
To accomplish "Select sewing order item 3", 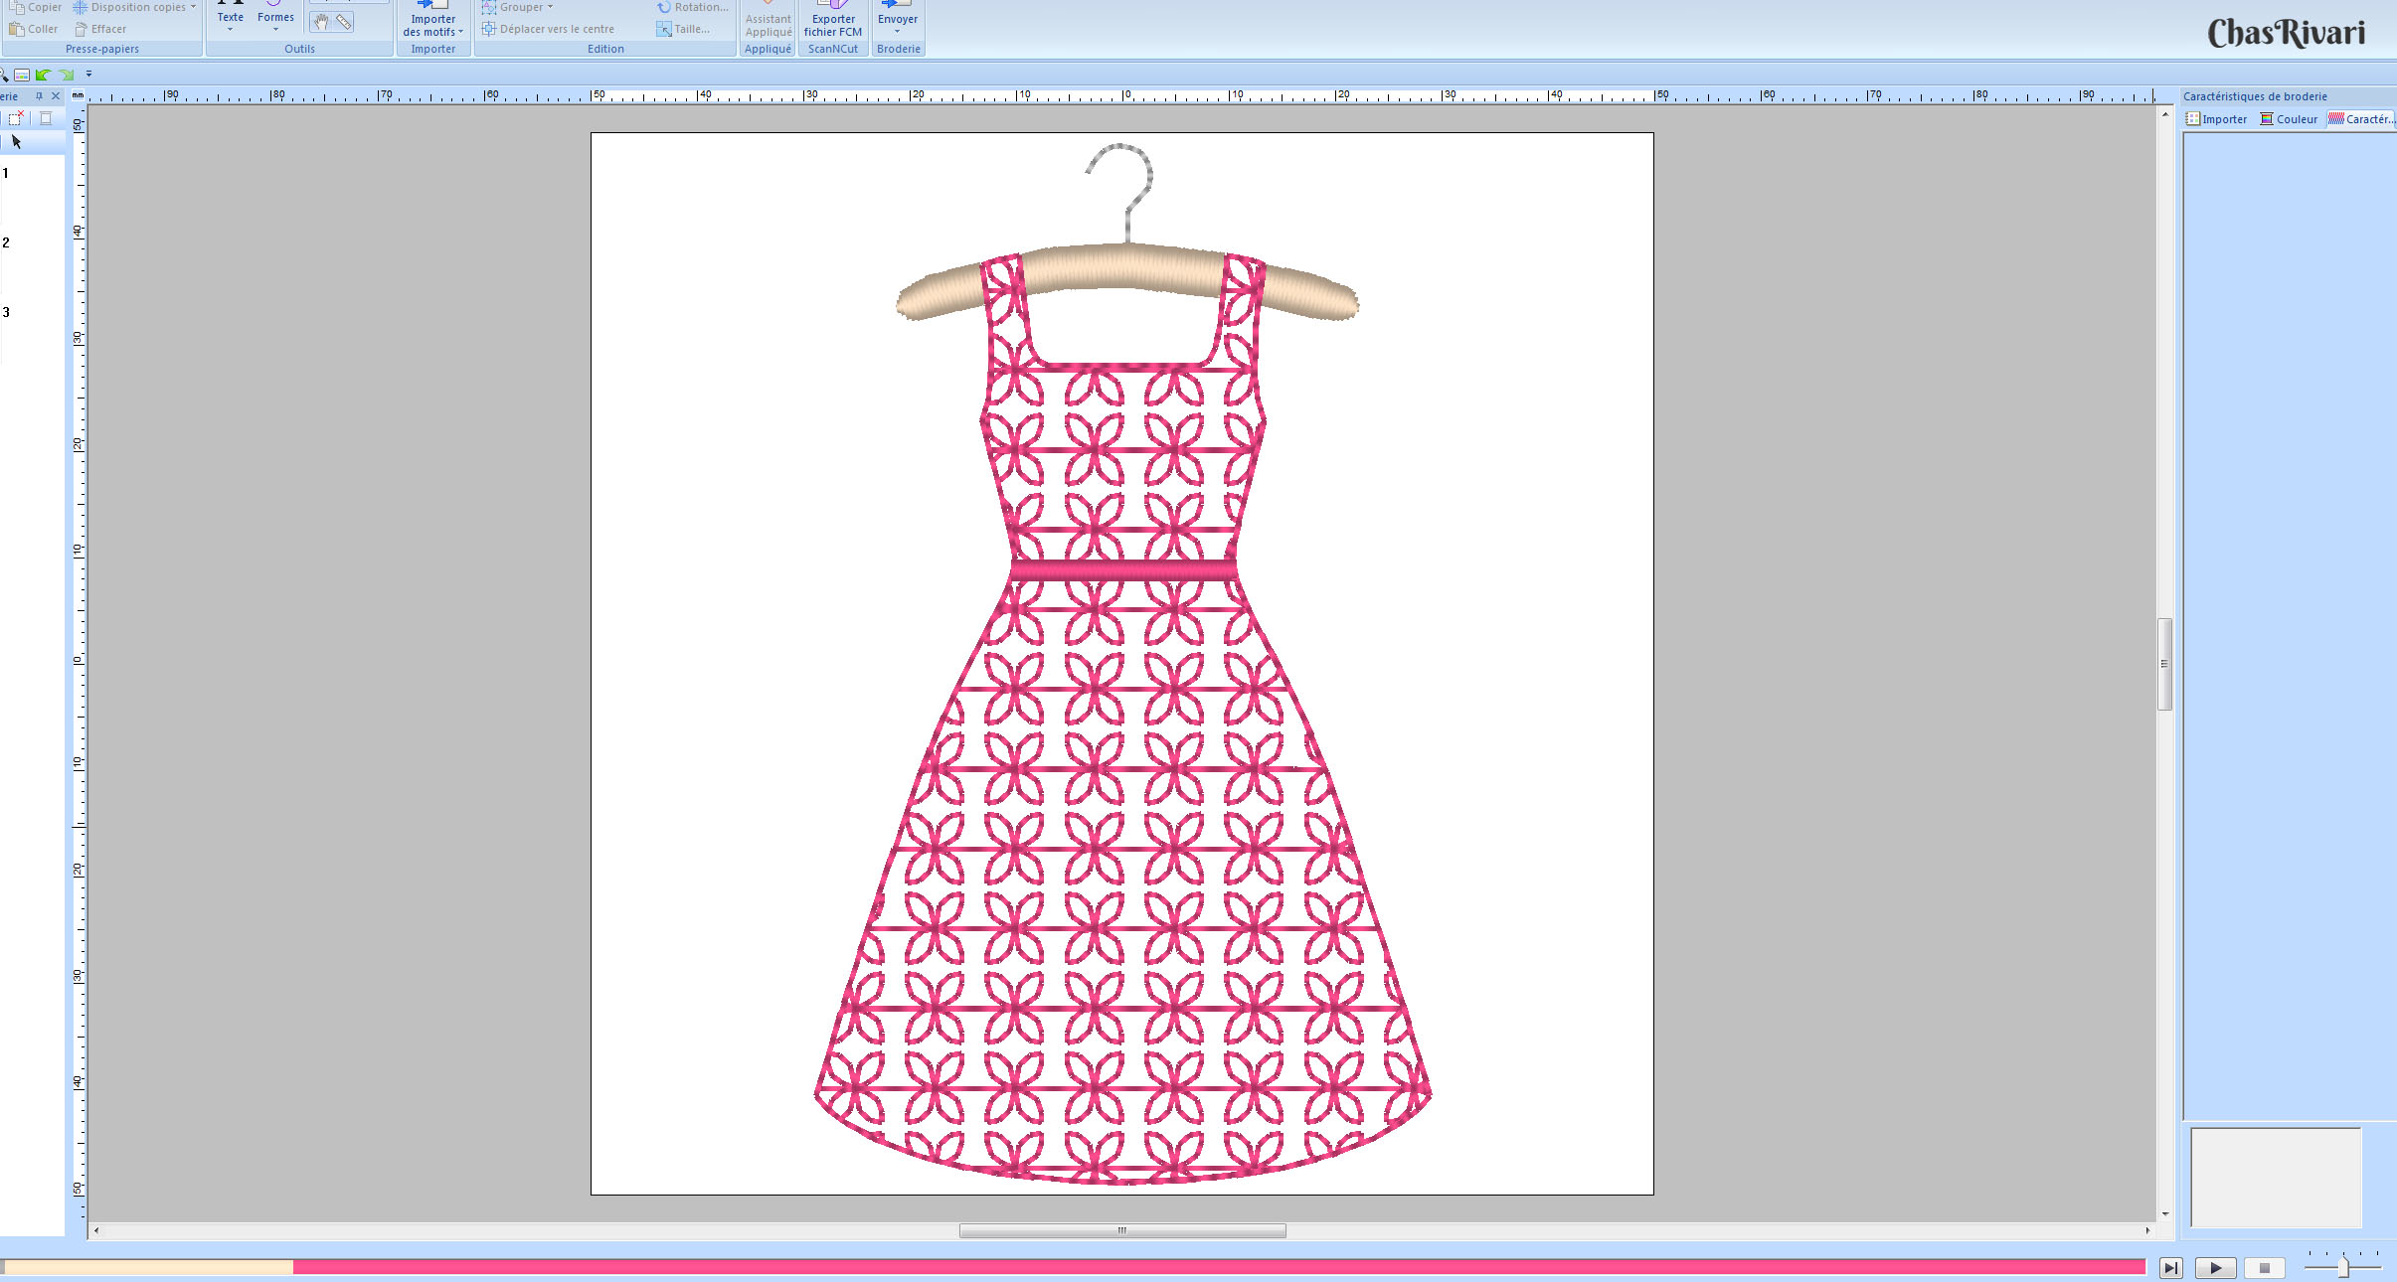I will pyautogui.click(x=6, y=312).
